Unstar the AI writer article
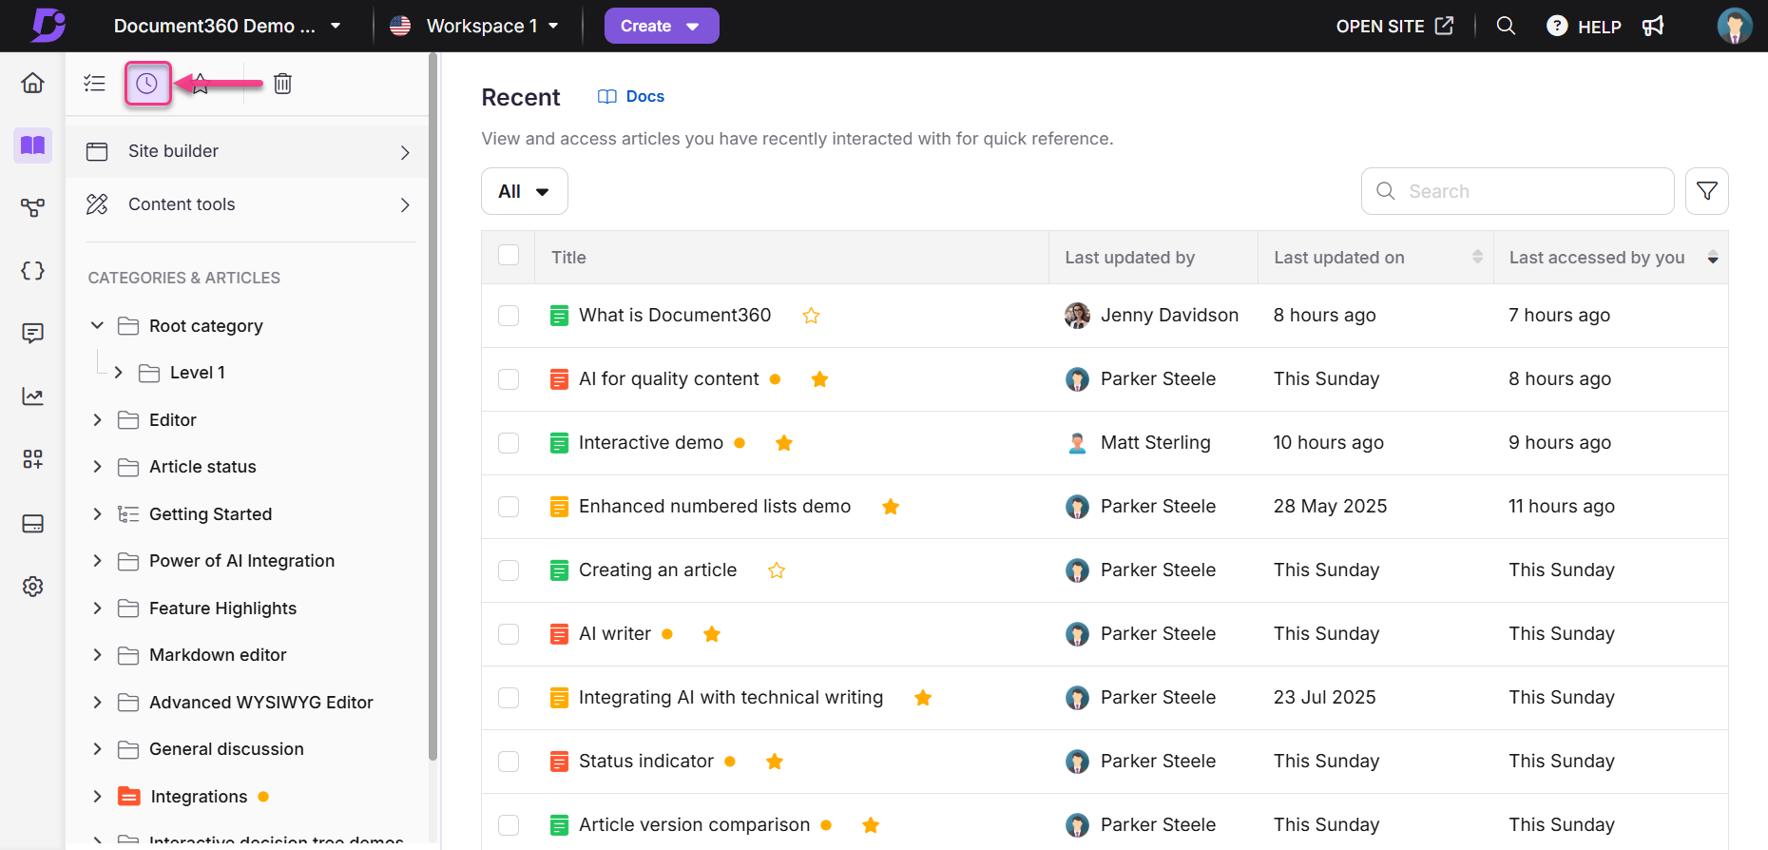 712,634
